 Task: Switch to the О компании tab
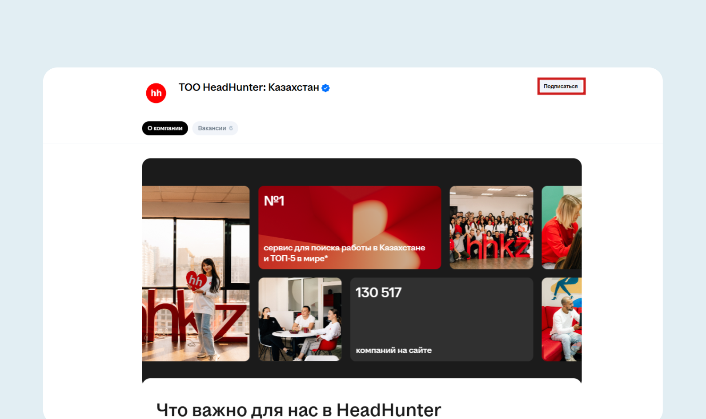tap(165, 128)
